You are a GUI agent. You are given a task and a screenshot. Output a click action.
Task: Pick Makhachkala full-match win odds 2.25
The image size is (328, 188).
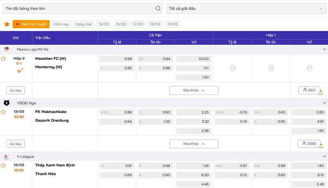coord(194,112)
